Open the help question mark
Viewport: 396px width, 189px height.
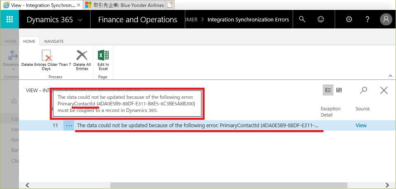pos(368,19)
